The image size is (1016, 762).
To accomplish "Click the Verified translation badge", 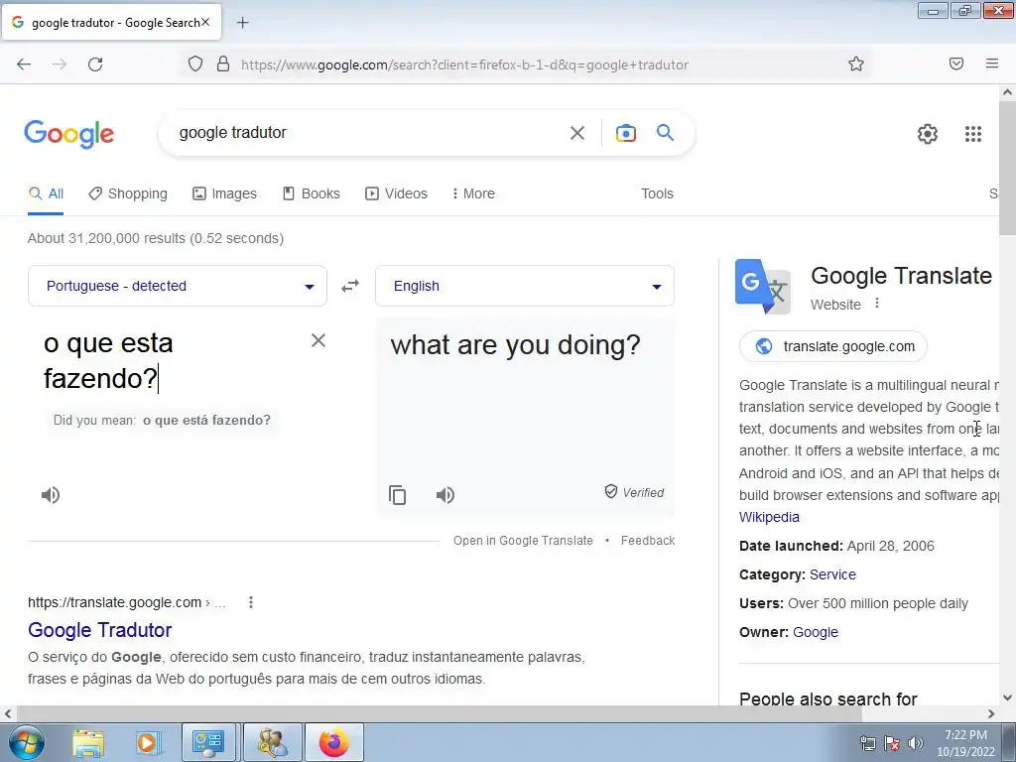I will point(634,492).
